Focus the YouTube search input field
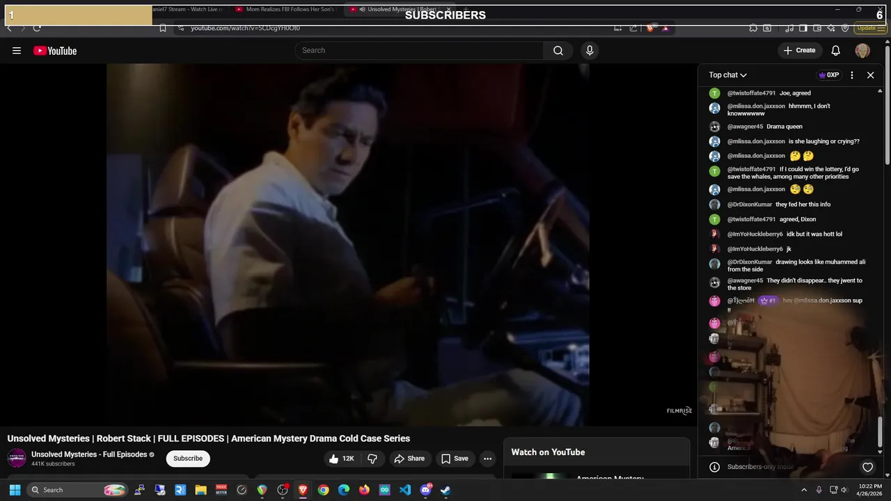Image resolution: width=891 pixels, height=501 pixels. 420,50
